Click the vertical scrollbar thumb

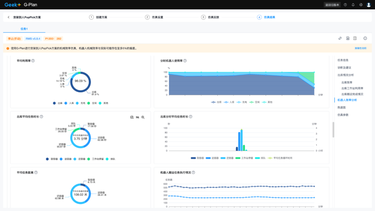(x=334, y=129)
